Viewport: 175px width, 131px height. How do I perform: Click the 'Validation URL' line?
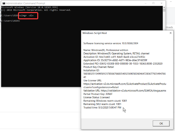coord(125,91)
